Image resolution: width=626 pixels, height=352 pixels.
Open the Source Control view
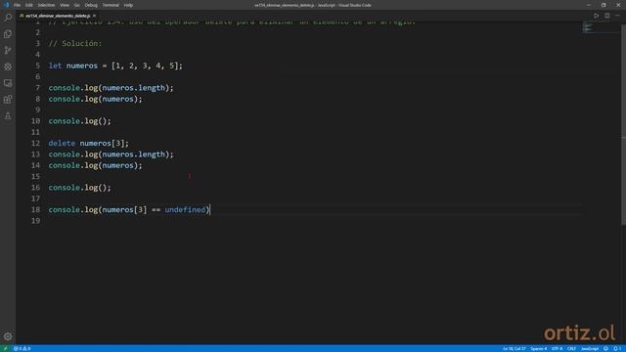pyautogui.click(x=8, y=50)
